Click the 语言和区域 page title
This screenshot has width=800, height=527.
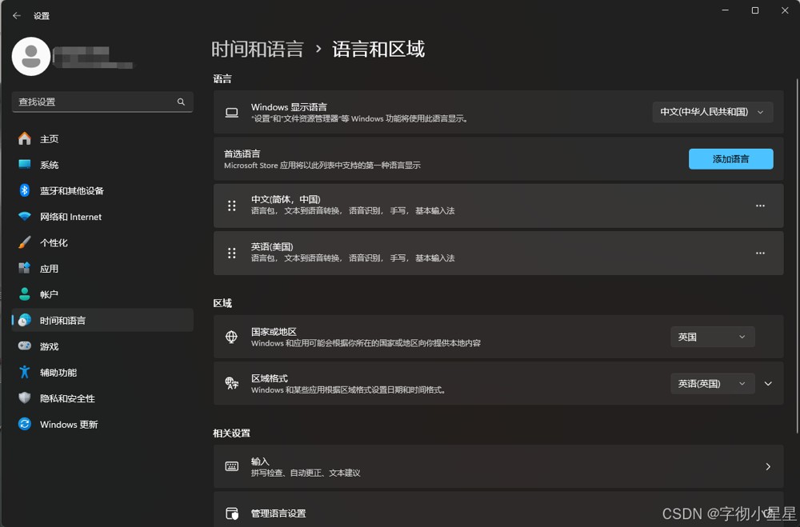[378, 50]
